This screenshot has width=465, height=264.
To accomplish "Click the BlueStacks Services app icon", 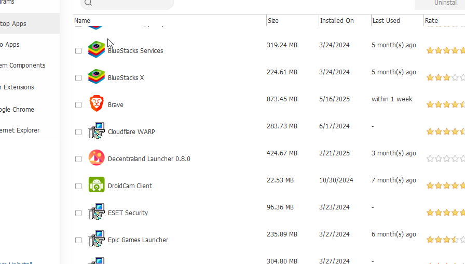I will click(97, 49).
